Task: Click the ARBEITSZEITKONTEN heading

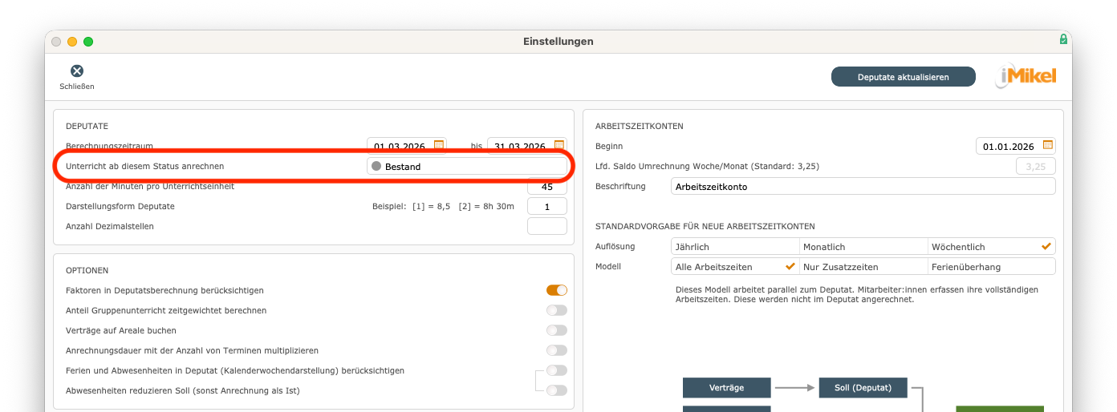Action: [x=640, y=126]
